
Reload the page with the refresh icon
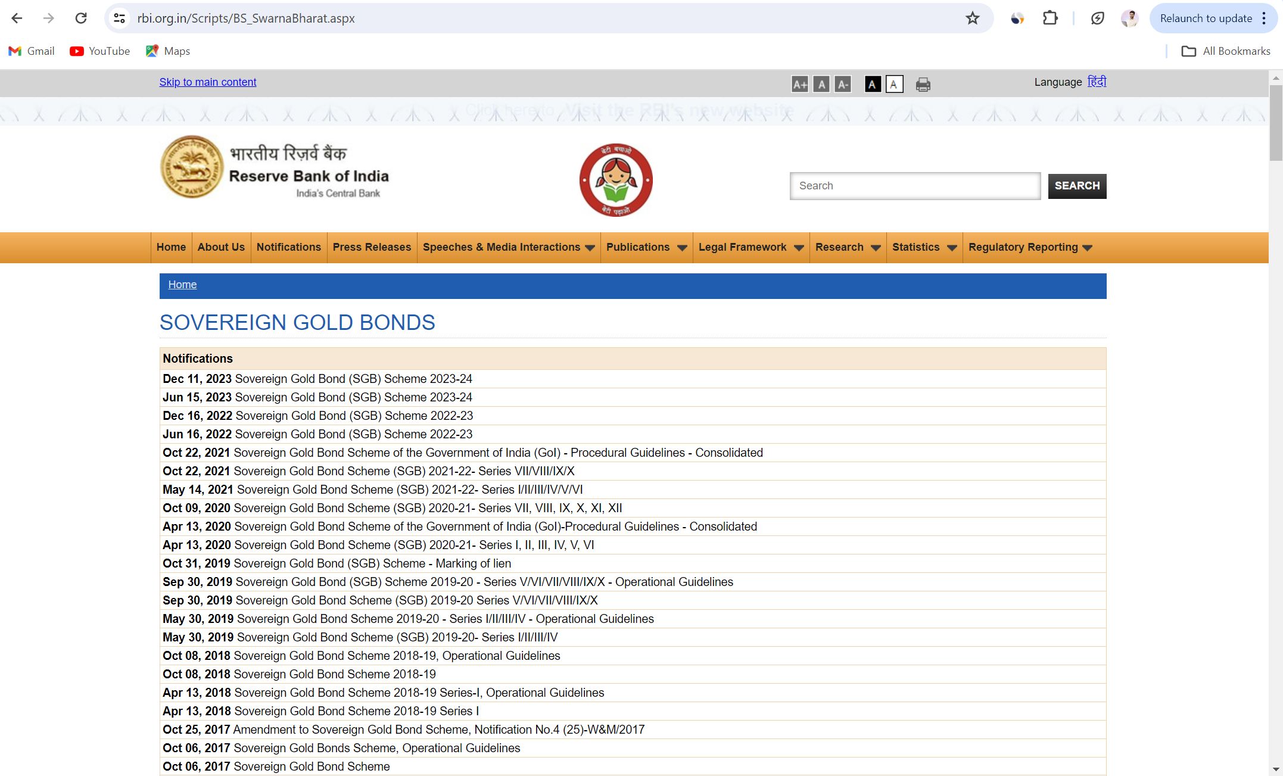coord(81,18)
